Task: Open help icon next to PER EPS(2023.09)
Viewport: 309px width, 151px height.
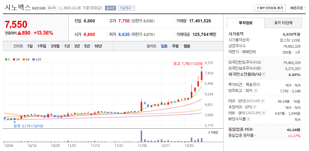Action: (263, 101)
